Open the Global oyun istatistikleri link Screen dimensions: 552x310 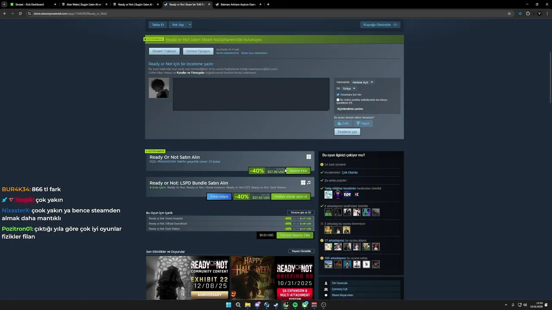pos(254,53)
